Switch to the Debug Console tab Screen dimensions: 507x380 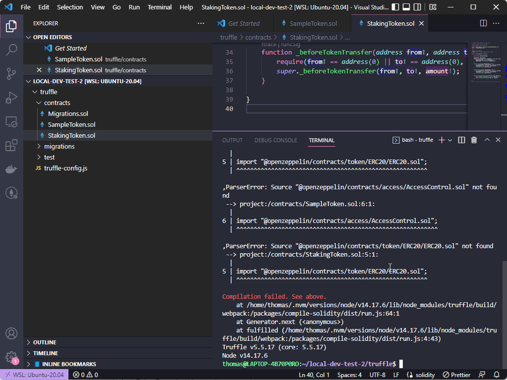[x=275, y=140]
